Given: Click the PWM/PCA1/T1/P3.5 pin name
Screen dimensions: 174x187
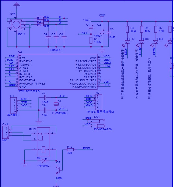Looking at the screenshot, I should point(32,83).
